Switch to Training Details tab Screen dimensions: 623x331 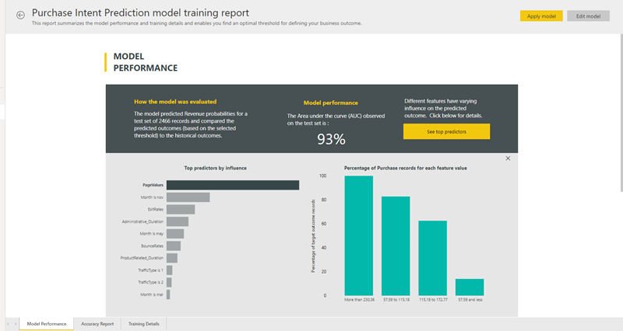[x=144, y=323]
